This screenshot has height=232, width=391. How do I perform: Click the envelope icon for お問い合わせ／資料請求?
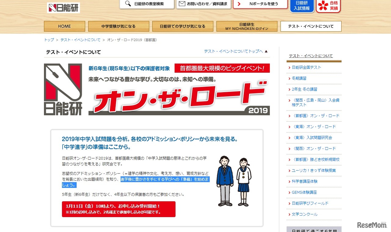coord(183,4)
